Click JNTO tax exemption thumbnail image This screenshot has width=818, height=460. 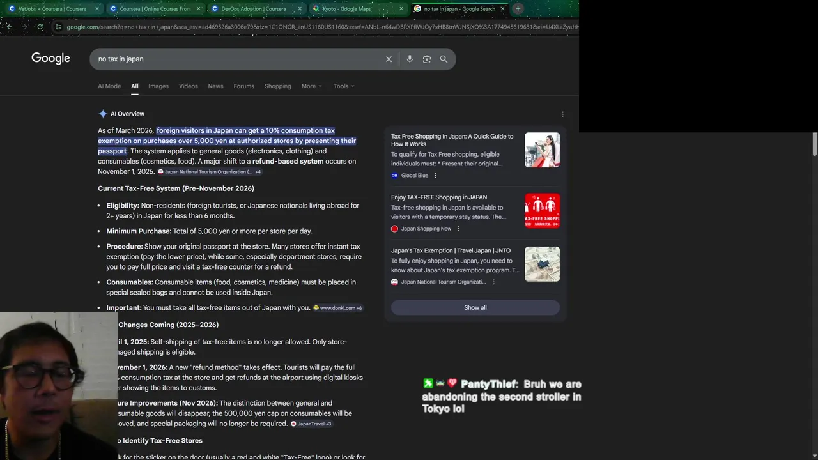542,264
